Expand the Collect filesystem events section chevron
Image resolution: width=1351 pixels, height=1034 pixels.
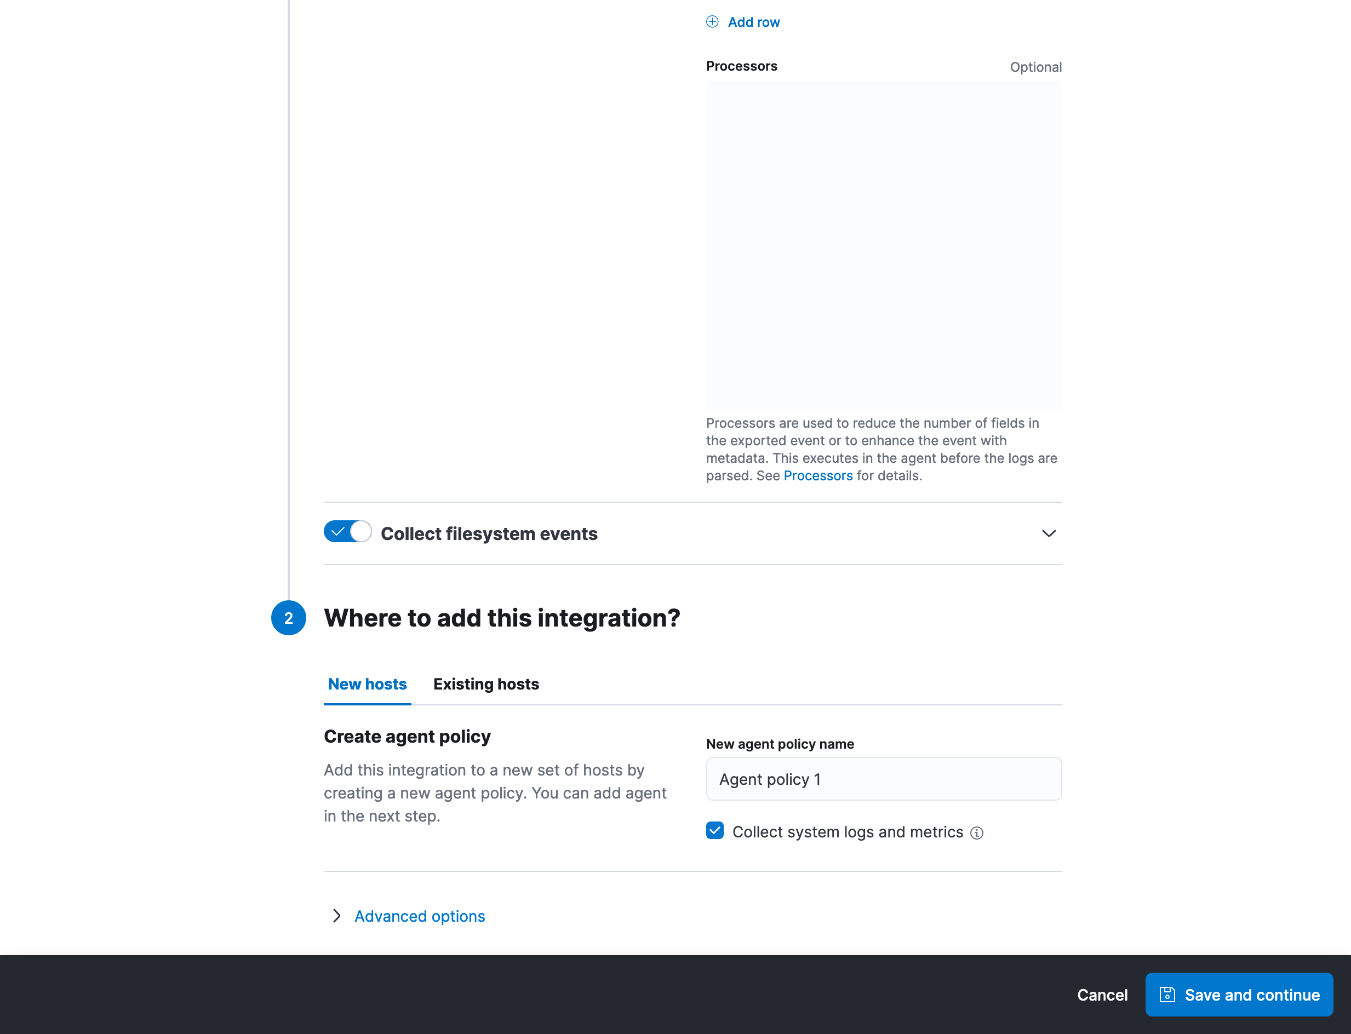tap(1048, 533)
